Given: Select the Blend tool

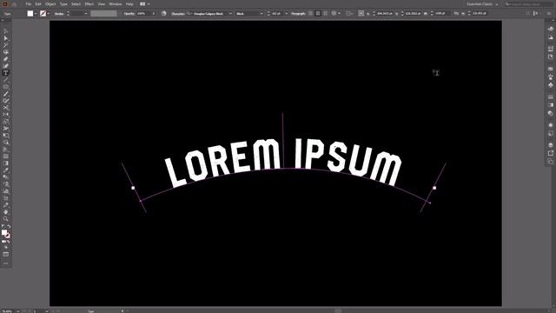Looking at the screenshot, I should coord(6,176).
